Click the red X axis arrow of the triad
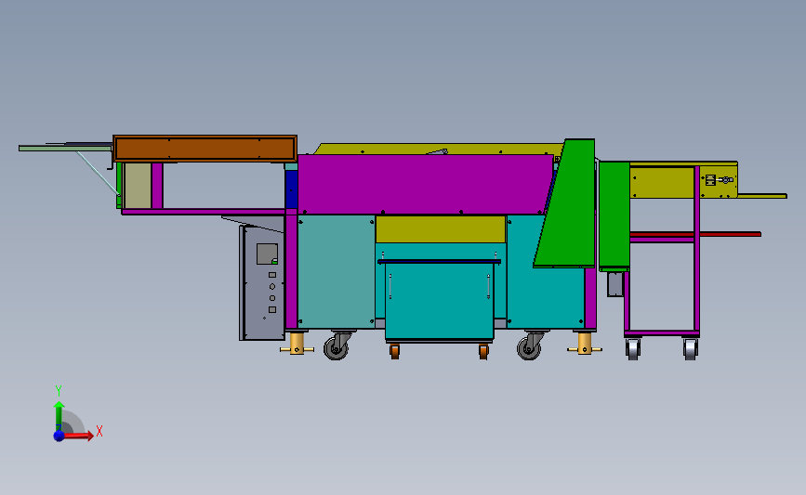 point(77,436)
